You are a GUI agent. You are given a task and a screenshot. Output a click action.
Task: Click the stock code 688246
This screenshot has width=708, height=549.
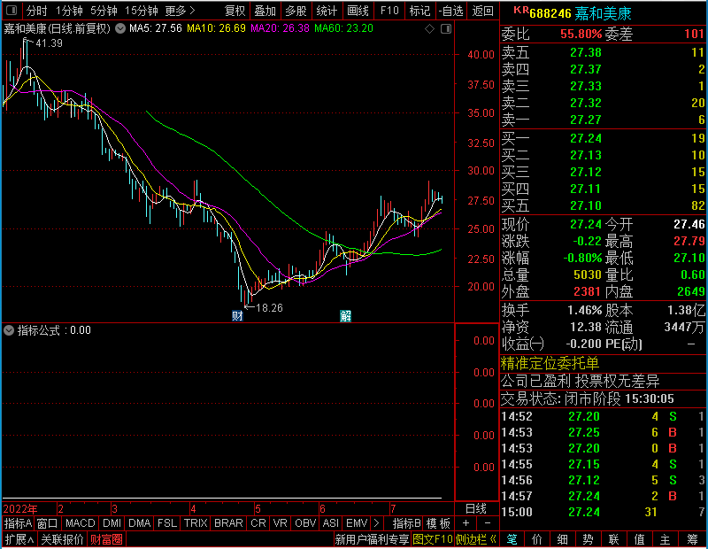click(x=550, y=13)
